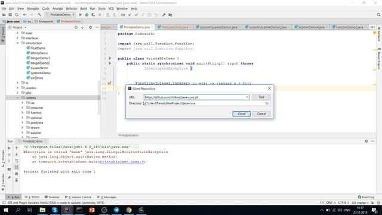Run with coverage toolbar icon

(x=93, y=15)
